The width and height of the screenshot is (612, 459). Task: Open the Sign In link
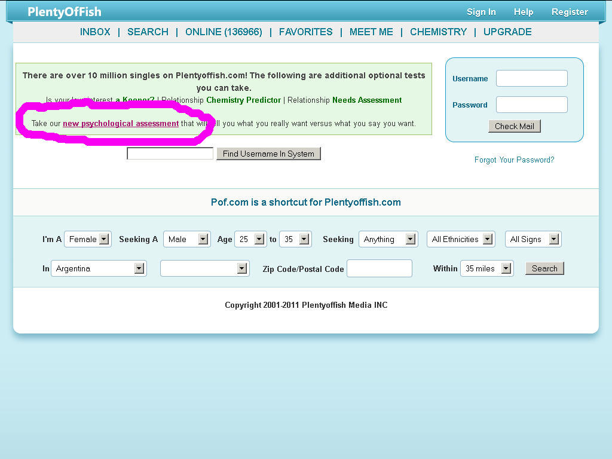[x=481, y=12]
